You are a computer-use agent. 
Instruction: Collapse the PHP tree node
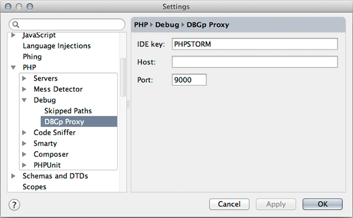coord(14,68)
